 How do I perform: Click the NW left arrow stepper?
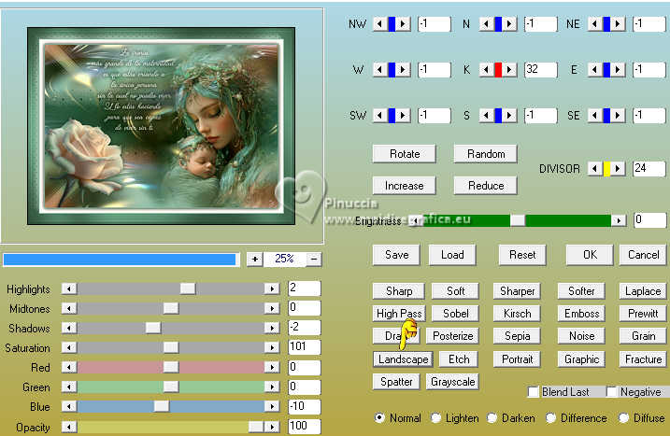(x=380, y=24)
